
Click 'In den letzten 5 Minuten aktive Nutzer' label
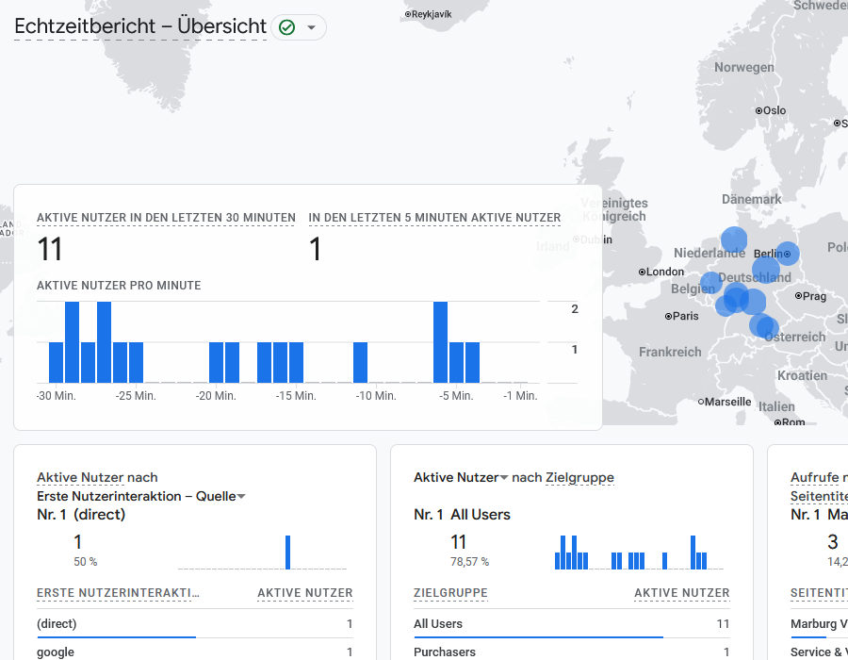pos(434,218)
